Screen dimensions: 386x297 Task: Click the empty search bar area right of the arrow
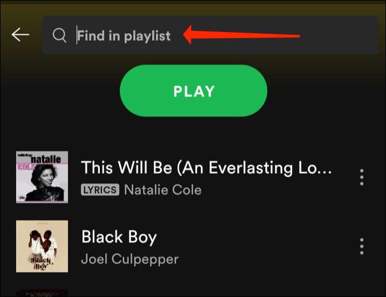[x=340, y=35]
